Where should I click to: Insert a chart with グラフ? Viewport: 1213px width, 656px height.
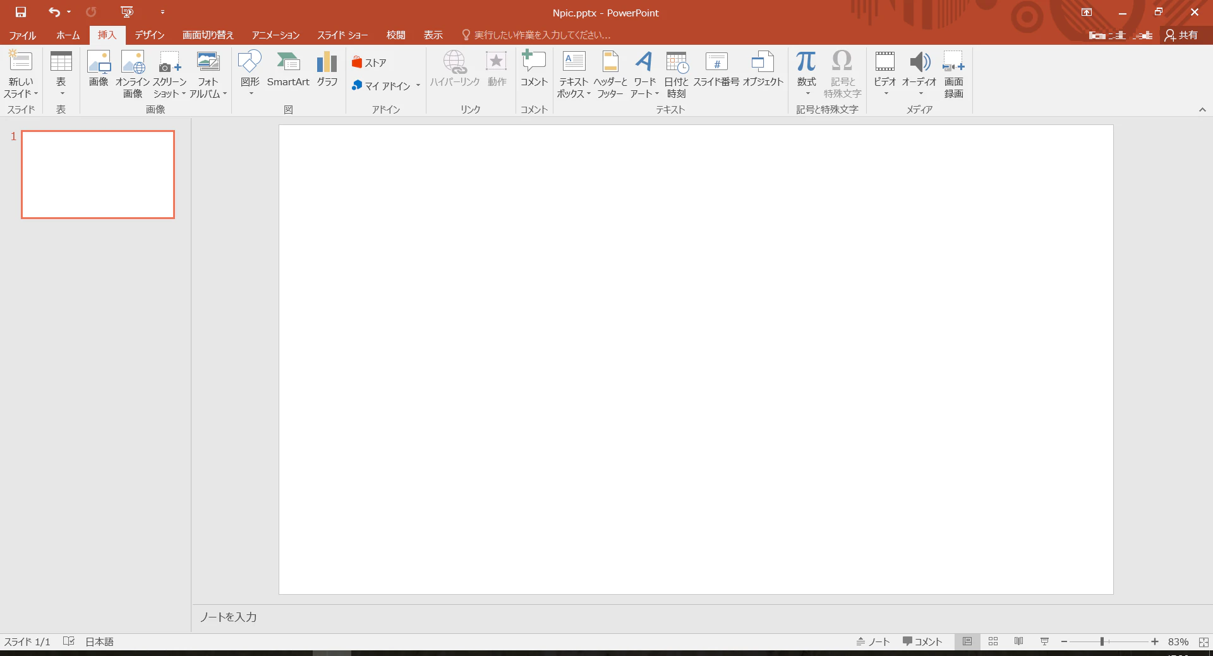click(x=327, y=69)
